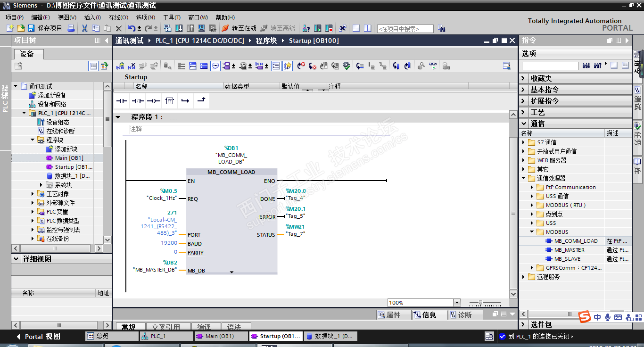644x347 pixels.
Task: Open 帮助(H) menu
Action: 225,17
